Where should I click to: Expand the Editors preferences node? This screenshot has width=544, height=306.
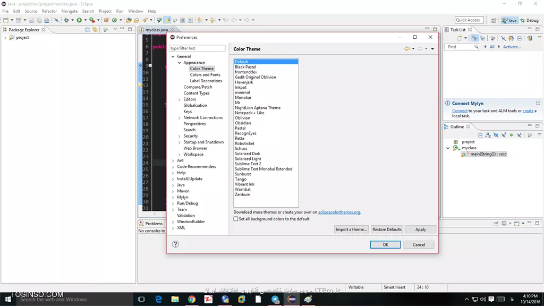[x=180, y=99]
